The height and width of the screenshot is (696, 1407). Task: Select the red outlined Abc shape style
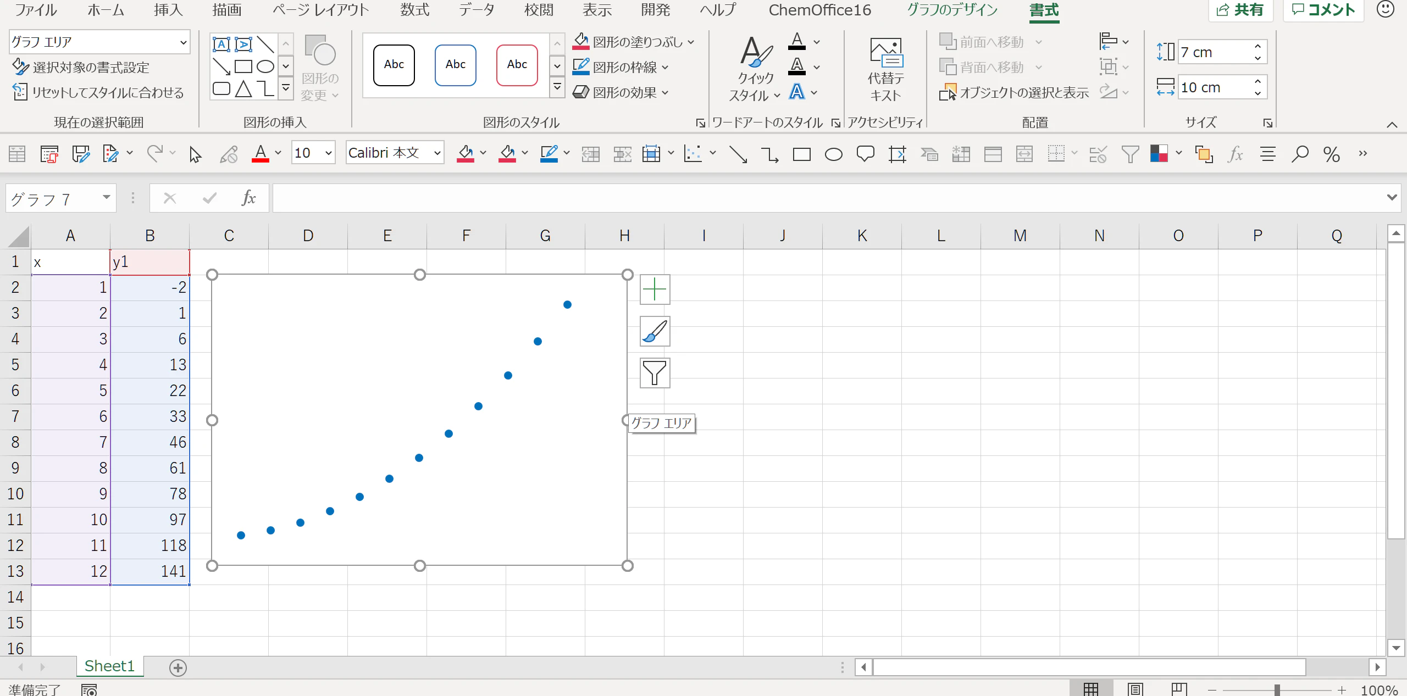click(x=517, y=65)
